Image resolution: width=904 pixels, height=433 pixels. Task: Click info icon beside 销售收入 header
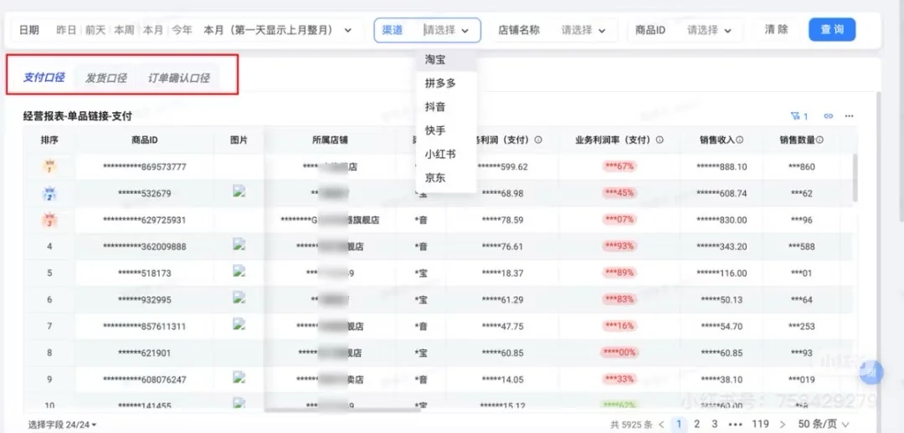739,140
